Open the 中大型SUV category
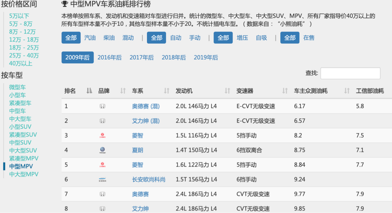392x213 pixels. point(23,150)
